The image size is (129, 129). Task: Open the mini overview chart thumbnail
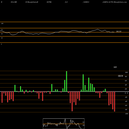tap(64, 124)
